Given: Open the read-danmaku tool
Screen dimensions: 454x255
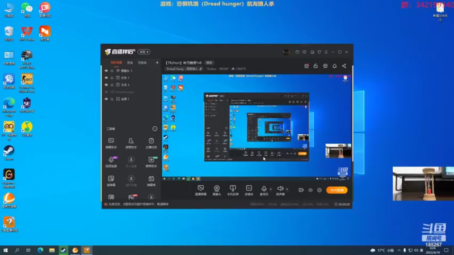Looking at the screenshot, I should 111,181.
